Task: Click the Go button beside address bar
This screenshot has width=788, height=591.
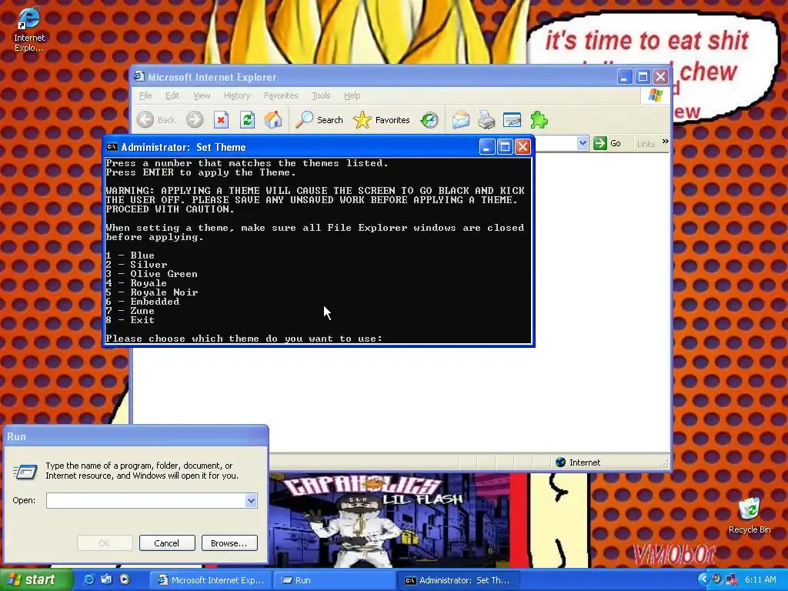Action: coord(608,143)
